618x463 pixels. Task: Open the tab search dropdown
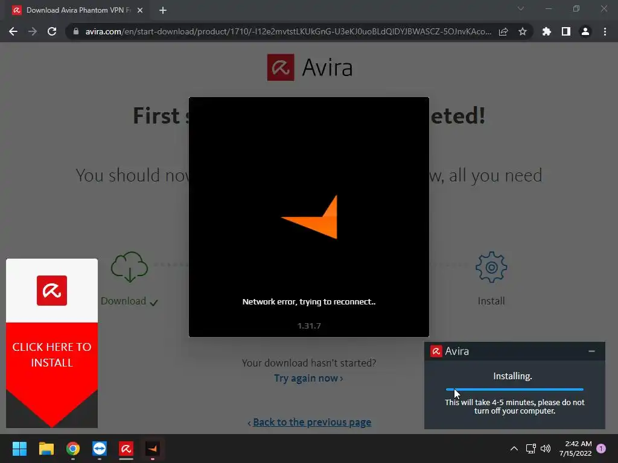point(521,8)
